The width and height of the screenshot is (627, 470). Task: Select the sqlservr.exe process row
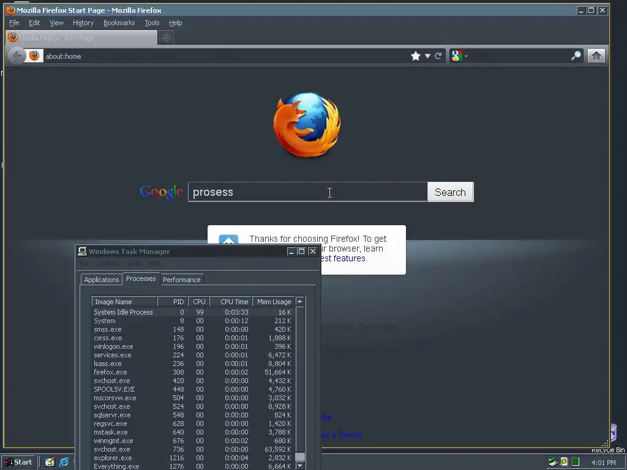click(193, 415)
